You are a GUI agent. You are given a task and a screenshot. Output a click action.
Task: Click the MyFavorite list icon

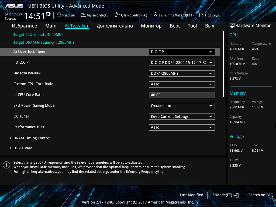point(84,15)
